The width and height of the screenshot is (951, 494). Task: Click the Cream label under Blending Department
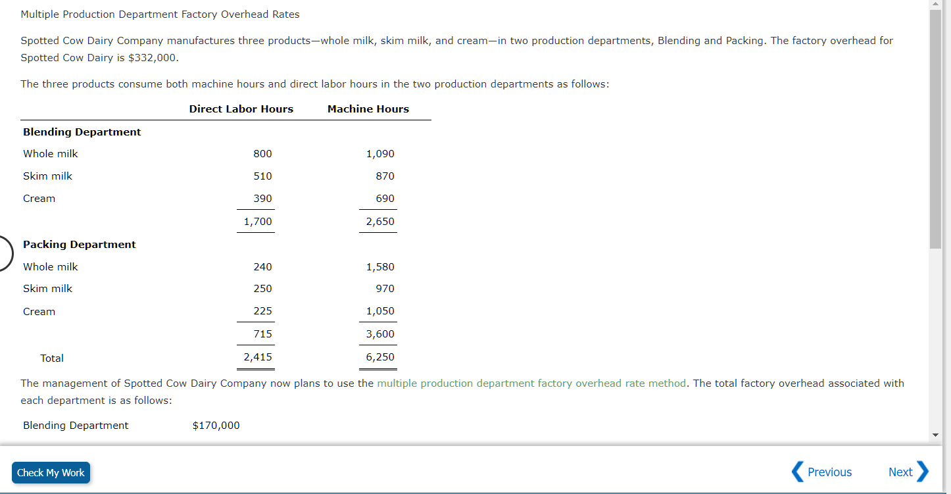click(39, 198)
